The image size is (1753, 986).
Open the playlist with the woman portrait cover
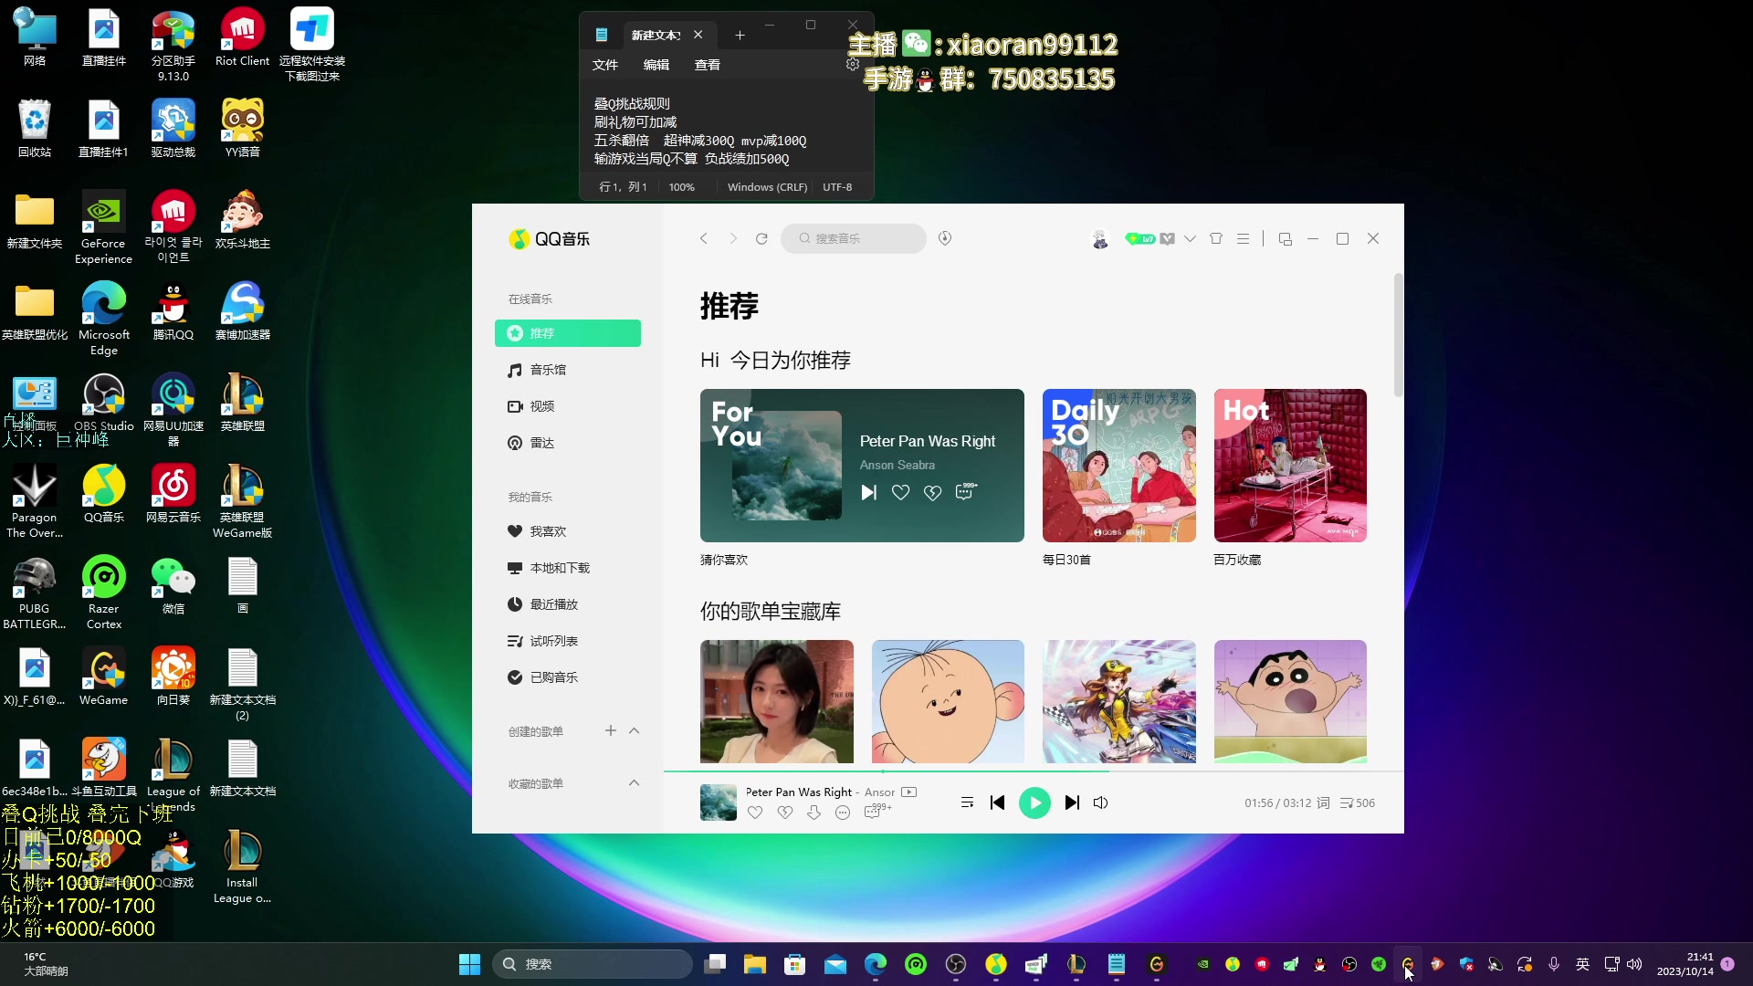point(777,701)
